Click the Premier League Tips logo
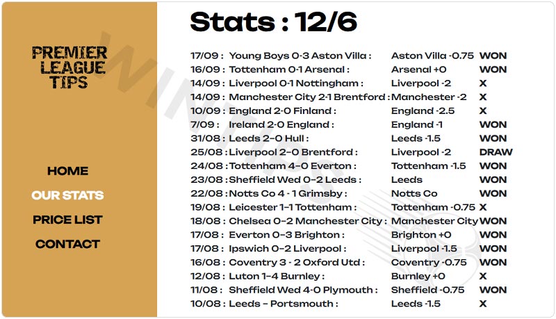Screen dimensions: 556x319 [x=69, y=67]
